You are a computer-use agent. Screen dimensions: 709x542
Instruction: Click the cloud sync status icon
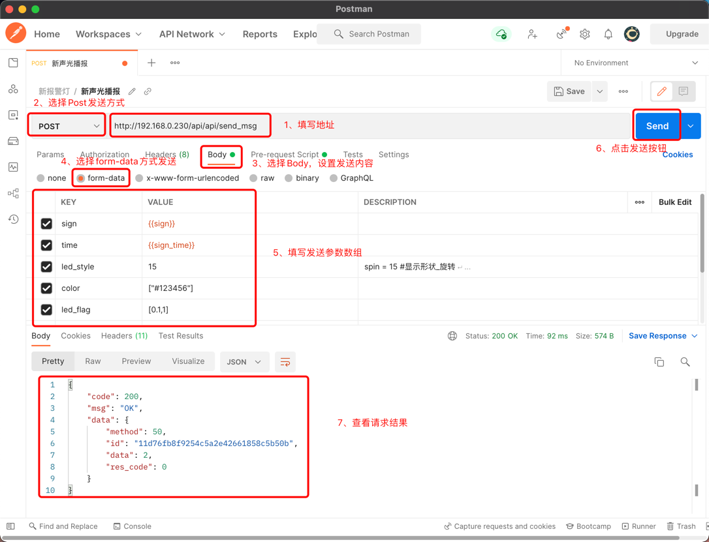501,34
